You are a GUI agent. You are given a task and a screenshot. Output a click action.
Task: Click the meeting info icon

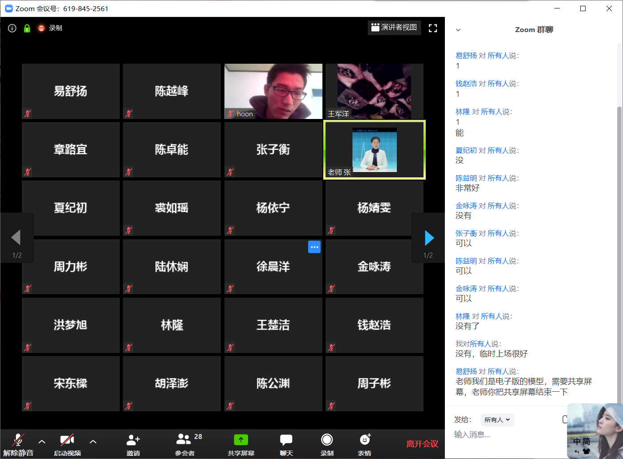pos(12,28)
